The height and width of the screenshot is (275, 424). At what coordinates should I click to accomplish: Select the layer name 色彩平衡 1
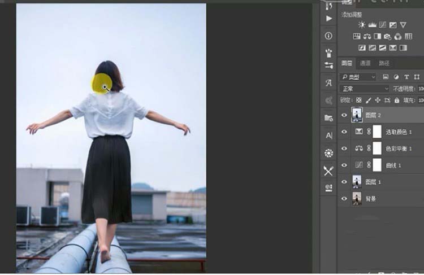[399, 149]
